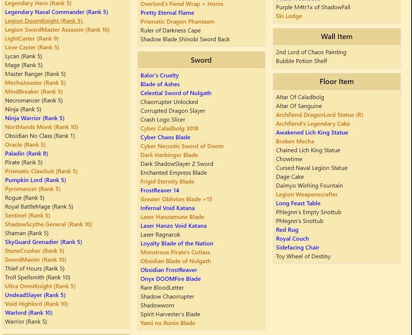Screen dimensions: 412x335
Task: Click Laser Hanzo Void Katana link
Action: pyautogui.click(x=174, y=226)
